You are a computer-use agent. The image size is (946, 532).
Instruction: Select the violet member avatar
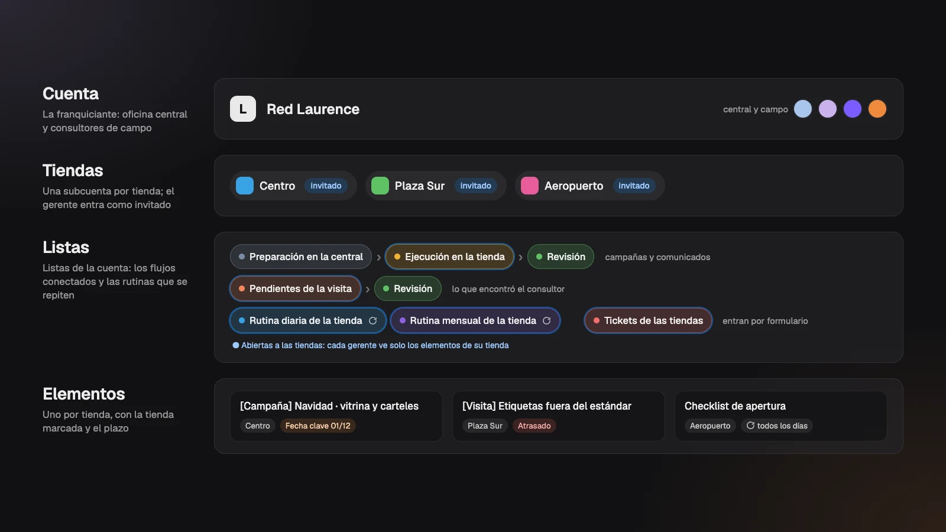click(853, 109)
